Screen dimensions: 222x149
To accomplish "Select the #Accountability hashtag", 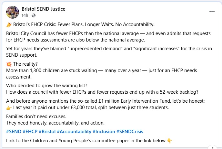I will coord(74,132).
